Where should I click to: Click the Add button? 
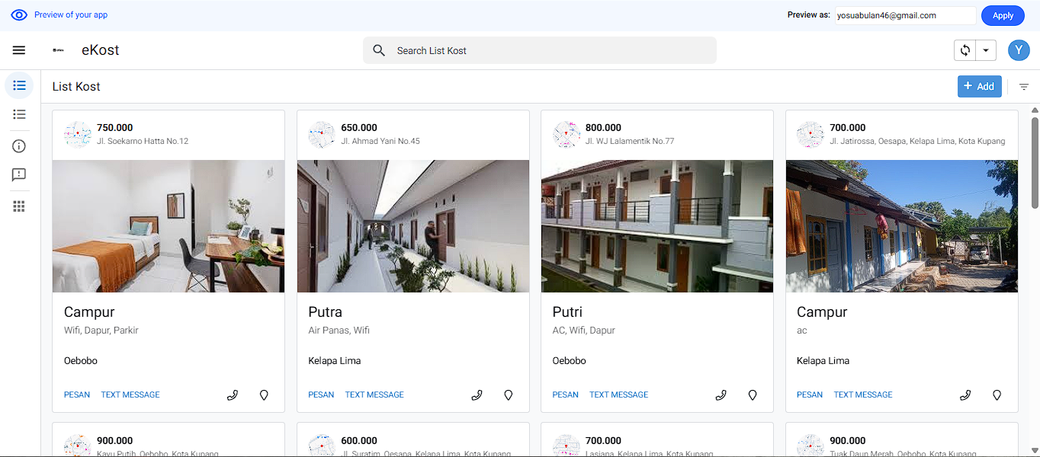979,87
